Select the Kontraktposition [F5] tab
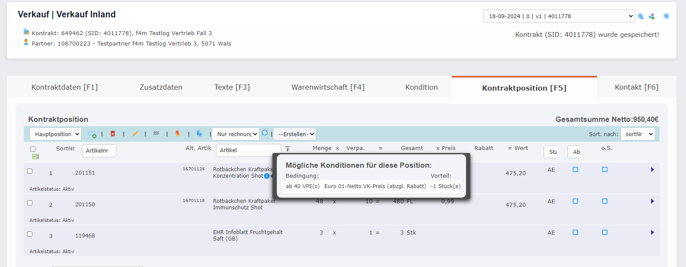686x267 pixels. coord(524,88)
